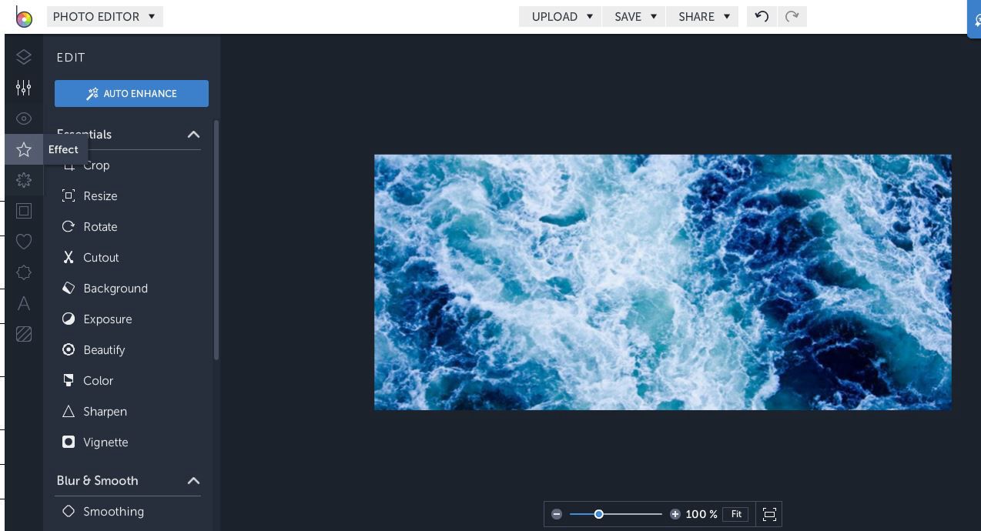This screenshot has height=531, width=981.
Task: Click the Cutout scissors icon
Action: tap(69, 257)
